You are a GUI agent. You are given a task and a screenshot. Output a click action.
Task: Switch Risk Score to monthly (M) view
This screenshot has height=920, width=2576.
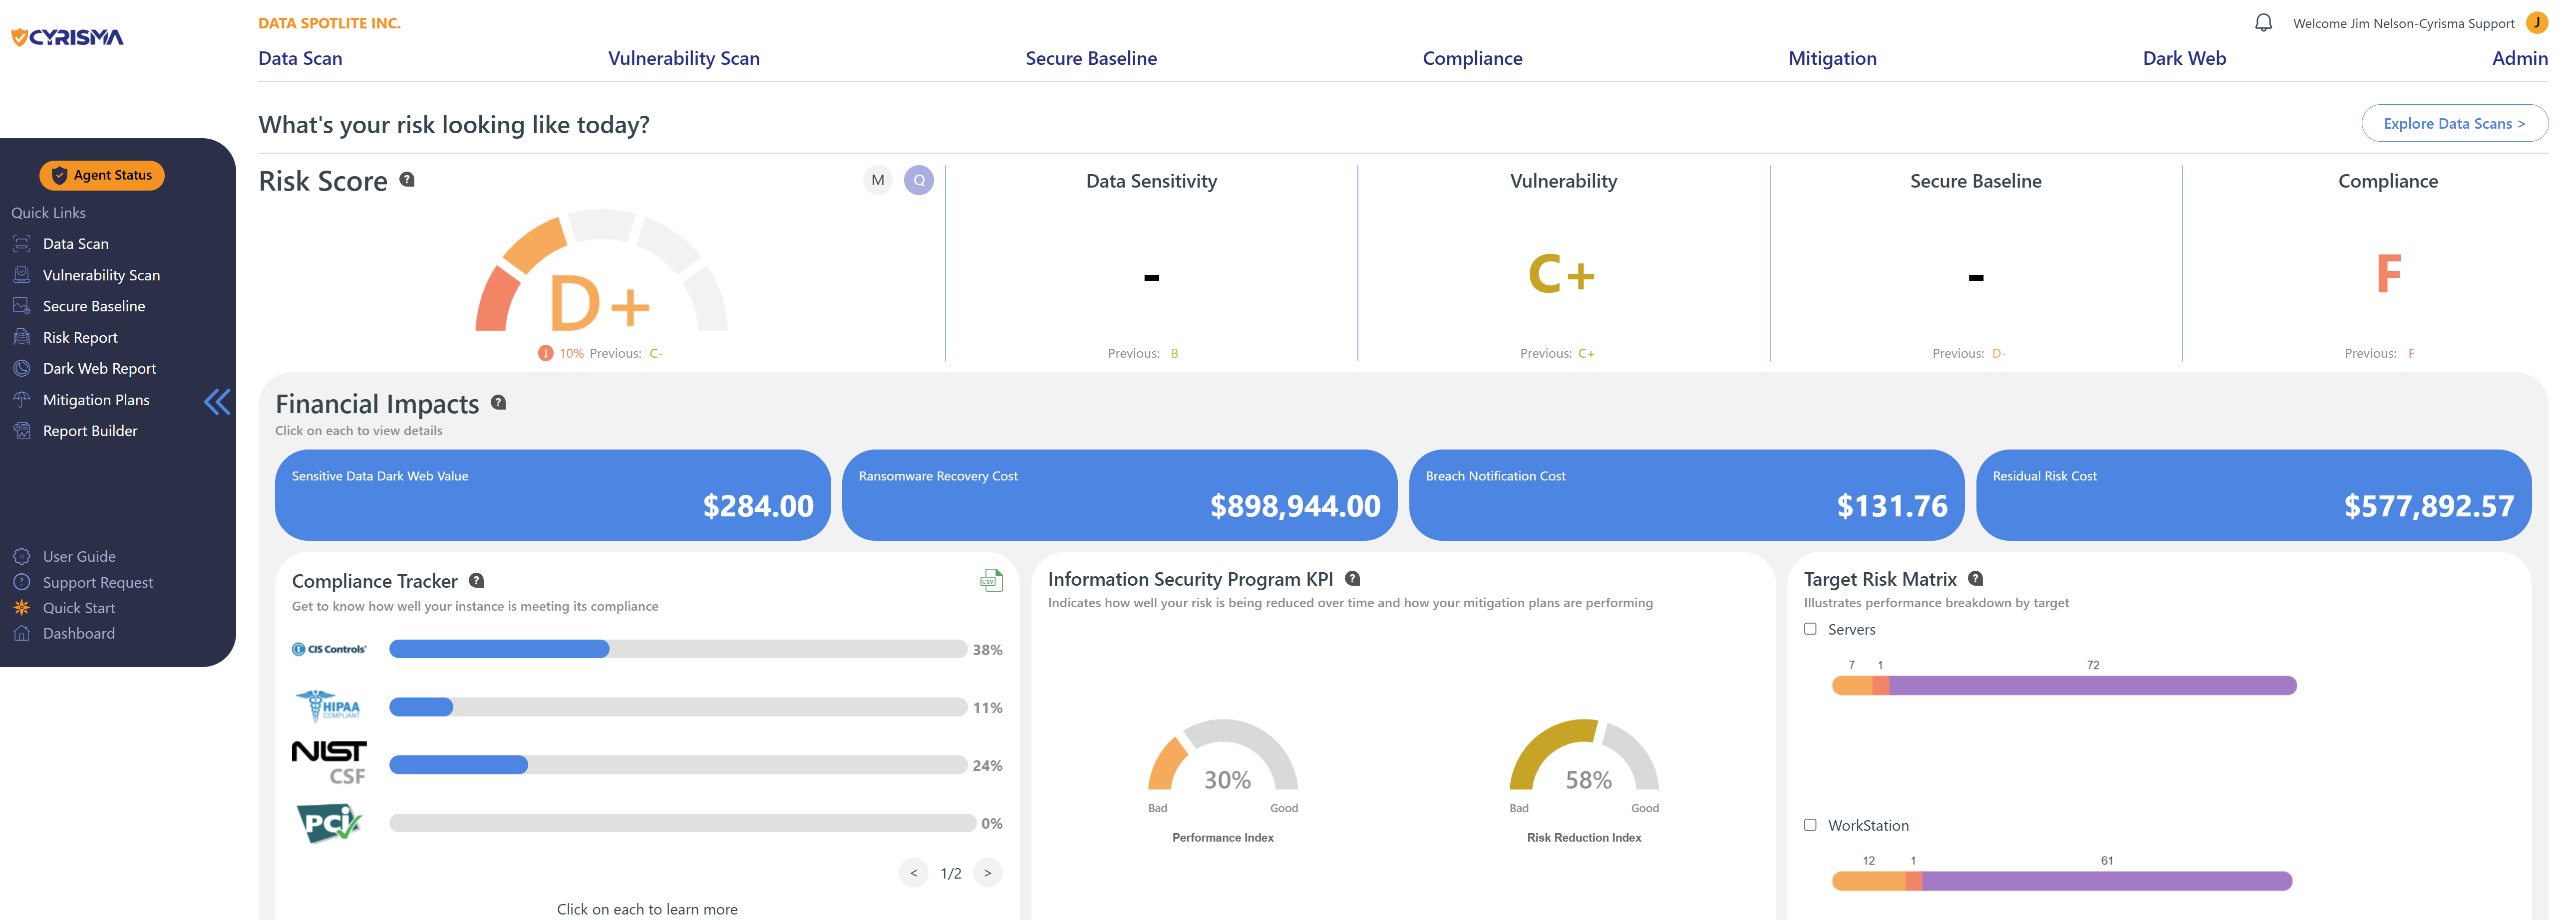(x=877, y=181)
